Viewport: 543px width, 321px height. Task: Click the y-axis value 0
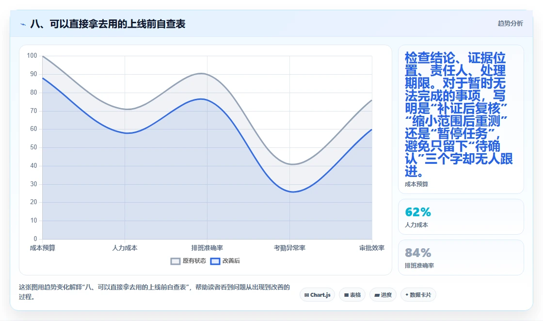35,239
